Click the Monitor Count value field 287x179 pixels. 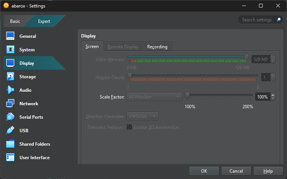266,77
